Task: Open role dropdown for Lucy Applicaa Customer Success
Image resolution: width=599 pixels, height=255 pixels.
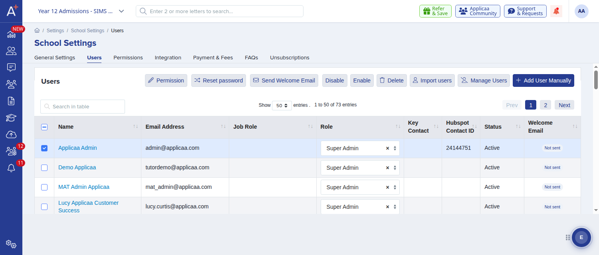Action: click(x=360, y=207)
